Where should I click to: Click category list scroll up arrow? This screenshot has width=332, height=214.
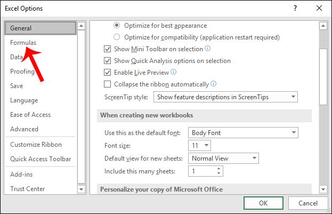click(x=81, y=26)
